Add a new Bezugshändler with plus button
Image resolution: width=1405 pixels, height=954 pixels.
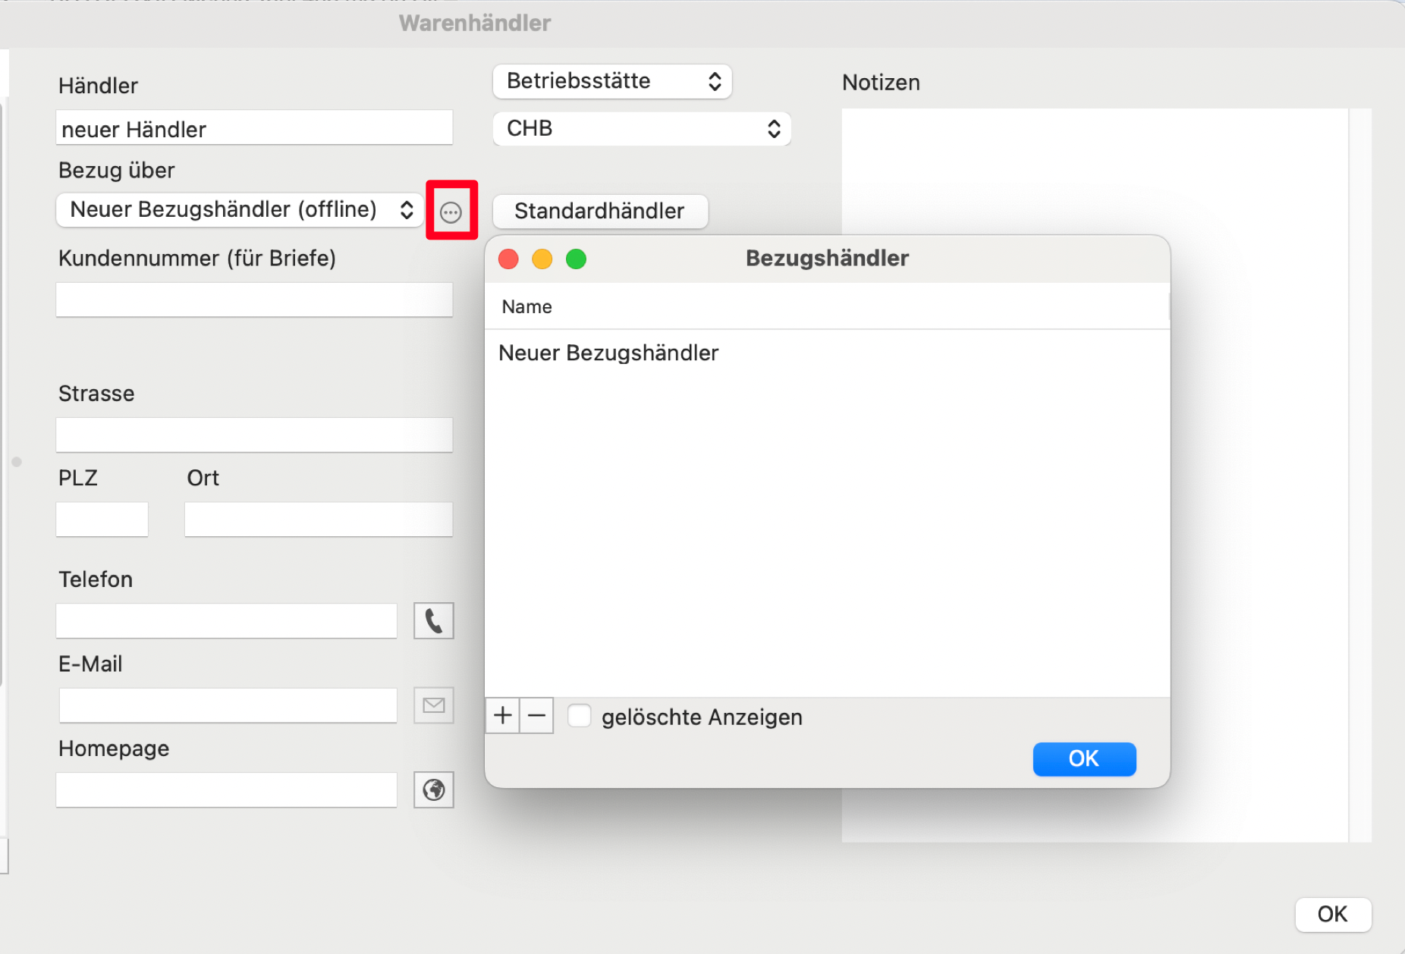pos(502,715)
